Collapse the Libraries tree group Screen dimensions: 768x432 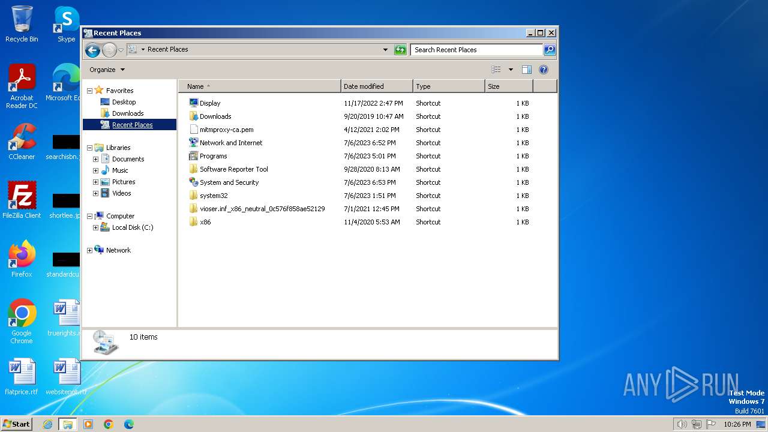point(89,148)
